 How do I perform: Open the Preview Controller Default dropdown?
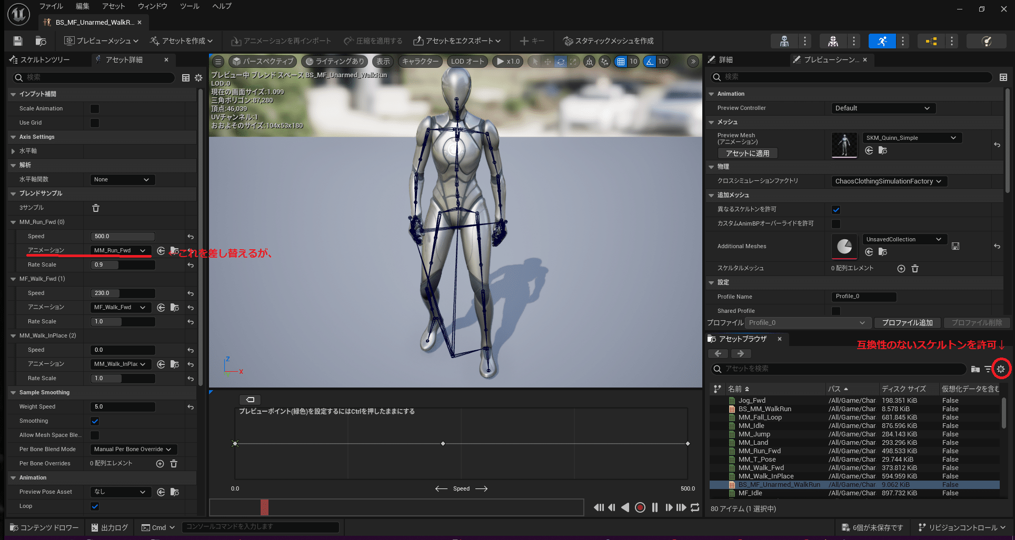(883, 108)
